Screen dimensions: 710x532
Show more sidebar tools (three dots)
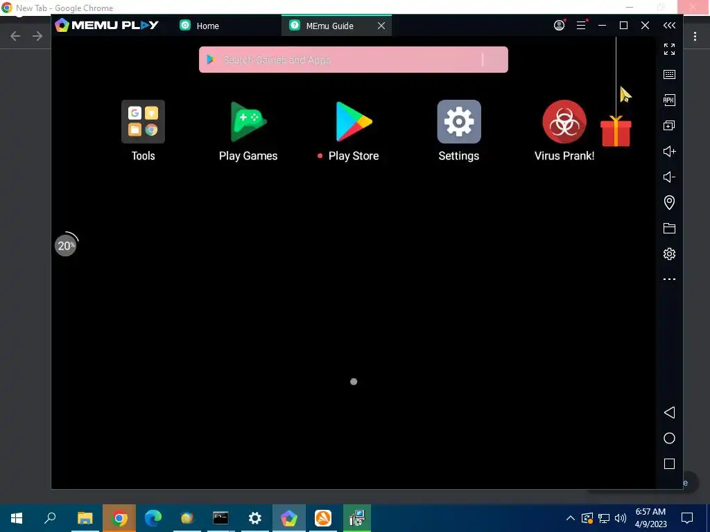coord(669,279)
